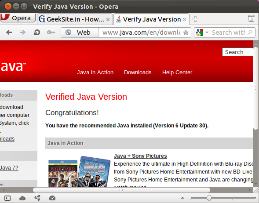Viewport: 259px width, 203px height.
Task: Click the search magnifier icon
Action: (x=250, y=33)
